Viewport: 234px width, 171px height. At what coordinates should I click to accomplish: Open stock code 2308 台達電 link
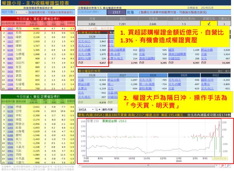tap(10, 84)
